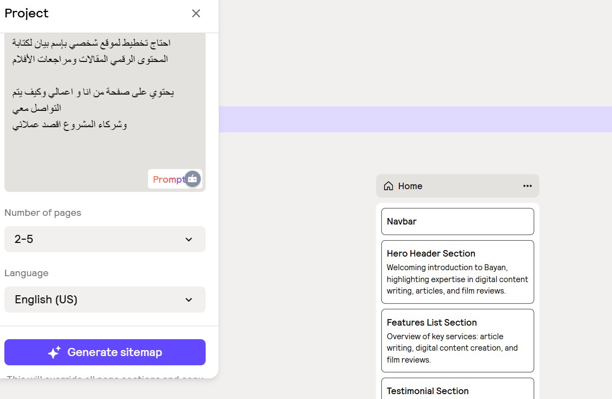Select the Features List Section card

458,340
